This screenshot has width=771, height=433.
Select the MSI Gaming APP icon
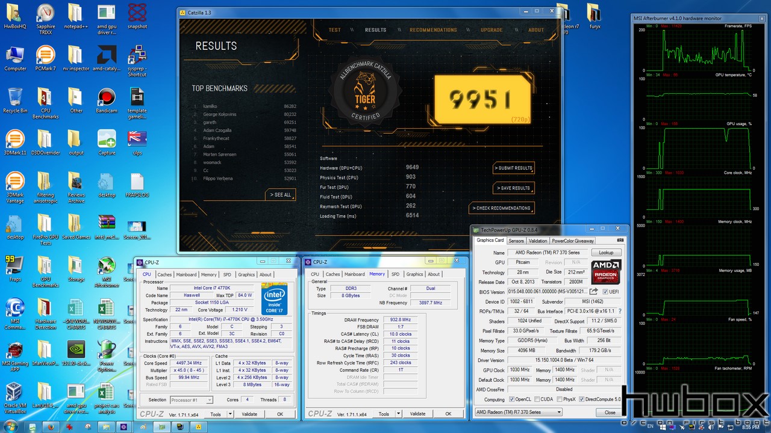click(x=15, y=353)
